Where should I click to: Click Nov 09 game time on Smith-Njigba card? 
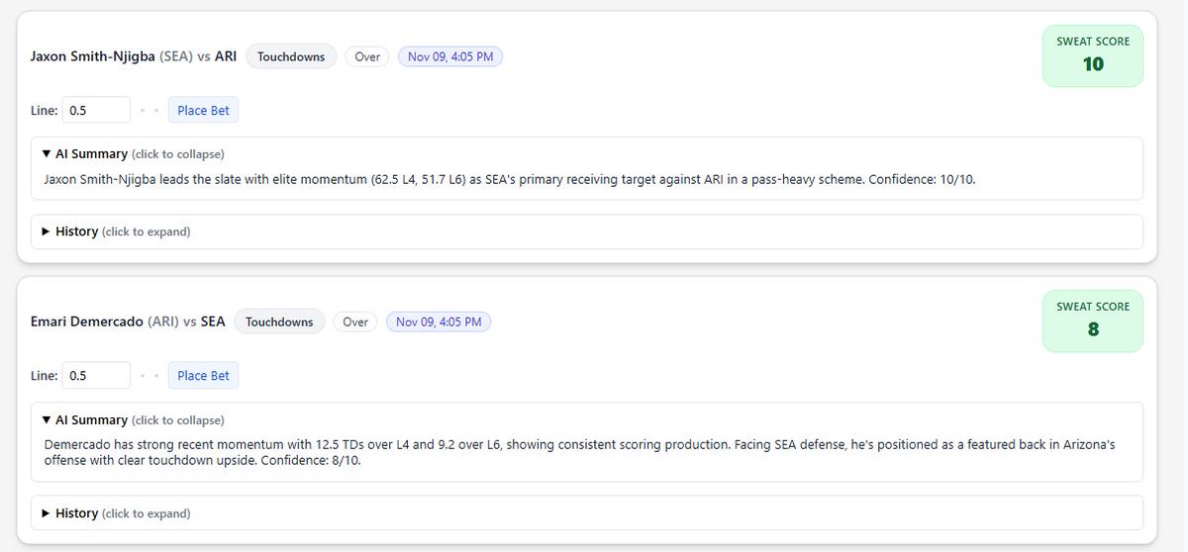click(x=450, y=57)
